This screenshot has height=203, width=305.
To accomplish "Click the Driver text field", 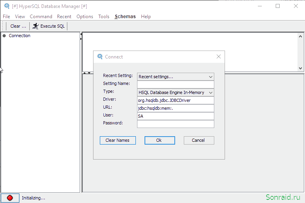I will (175, 100).
